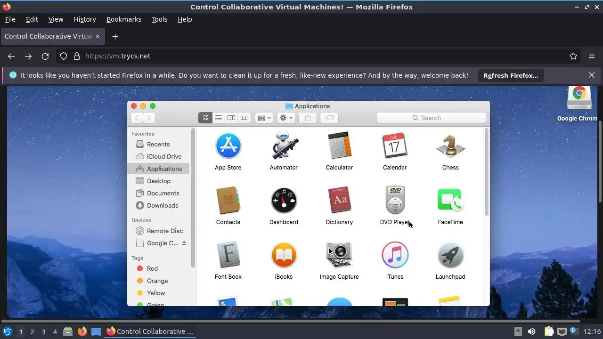
Task: Open the History menu
Action: pyautogui.click(x=85, y=19)
